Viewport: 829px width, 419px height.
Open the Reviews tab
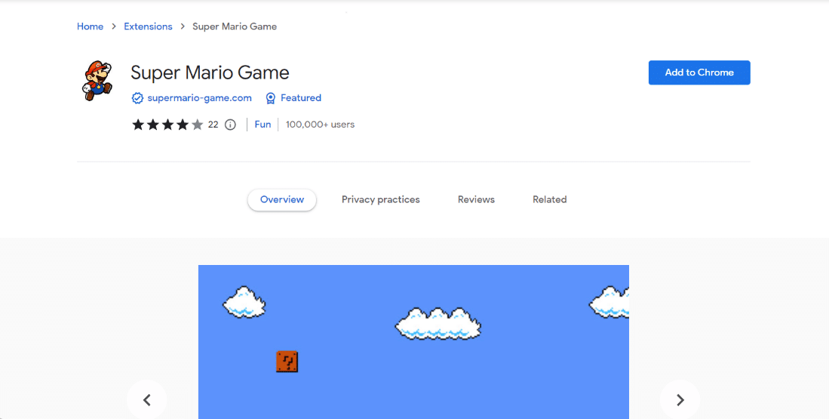[477, 199]
